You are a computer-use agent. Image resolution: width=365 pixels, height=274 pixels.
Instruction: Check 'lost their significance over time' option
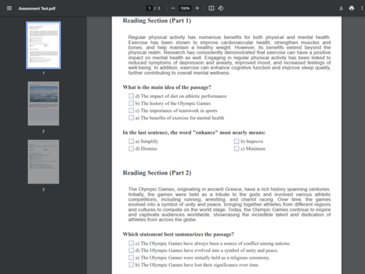[x=131, y=265]
